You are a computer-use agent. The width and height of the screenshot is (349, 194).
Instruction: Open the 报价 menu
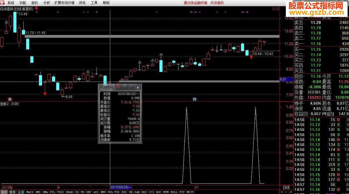[35, 3]
